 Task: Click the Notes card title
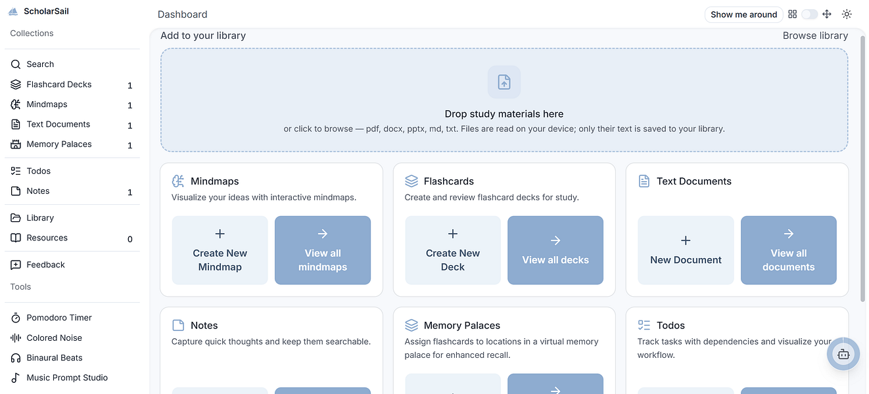(204, 326)
